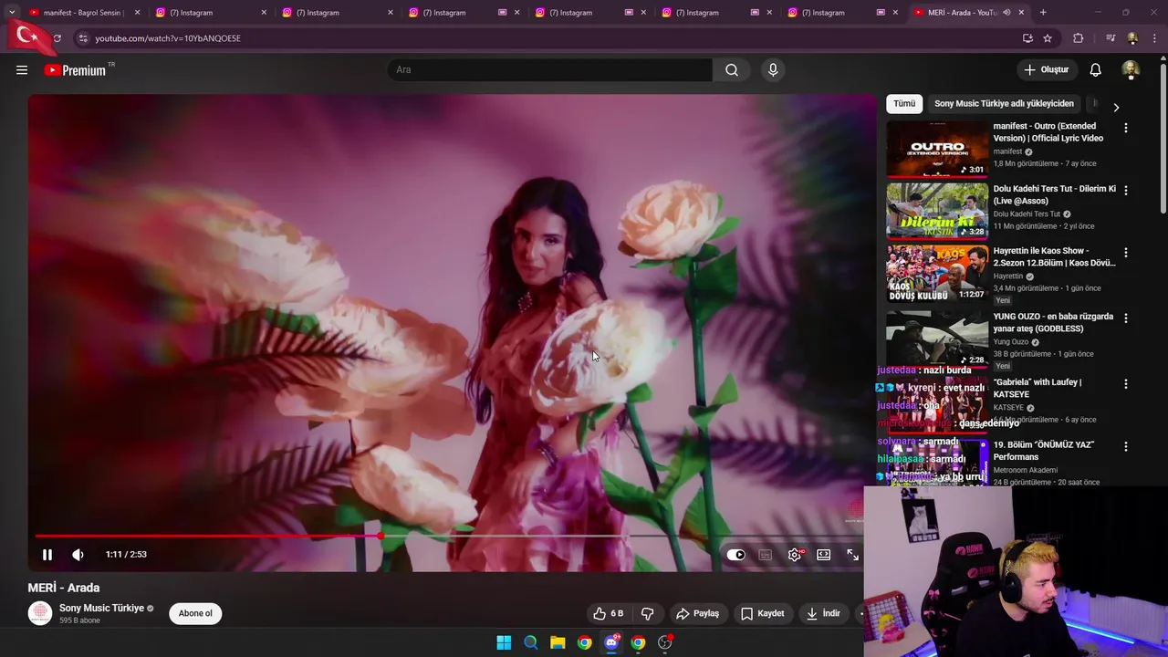Like the video with thumbs up
This screenshot has width=1168, height=657.
[608, 613]
